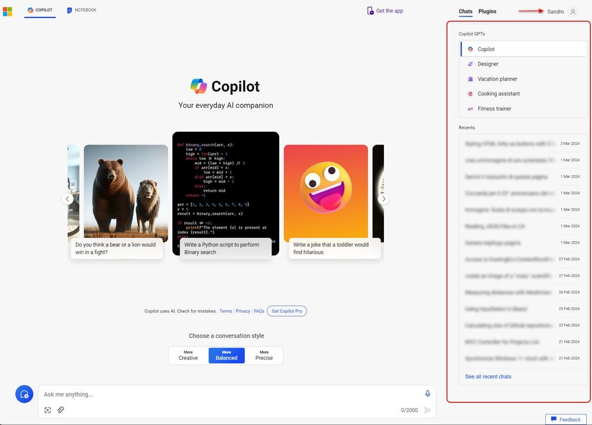The image size is (592, 425).
Task: Click the Designer GPT icon
Action: (470, 64)
